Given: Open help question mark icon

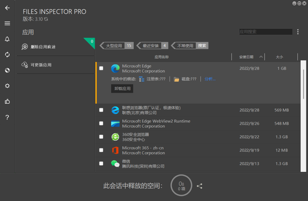Looking at the screenshot, I should click(7, 118).
